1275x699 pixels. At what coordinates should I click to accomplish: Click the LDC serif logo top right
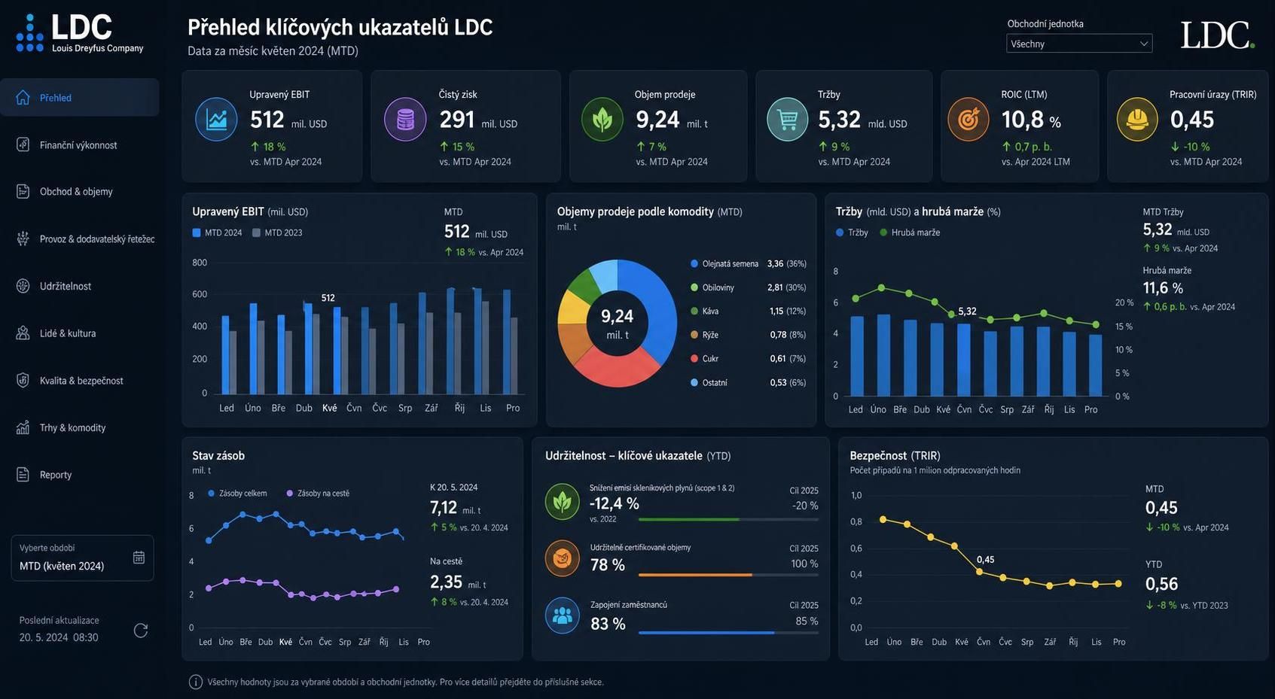(1216, 35)
